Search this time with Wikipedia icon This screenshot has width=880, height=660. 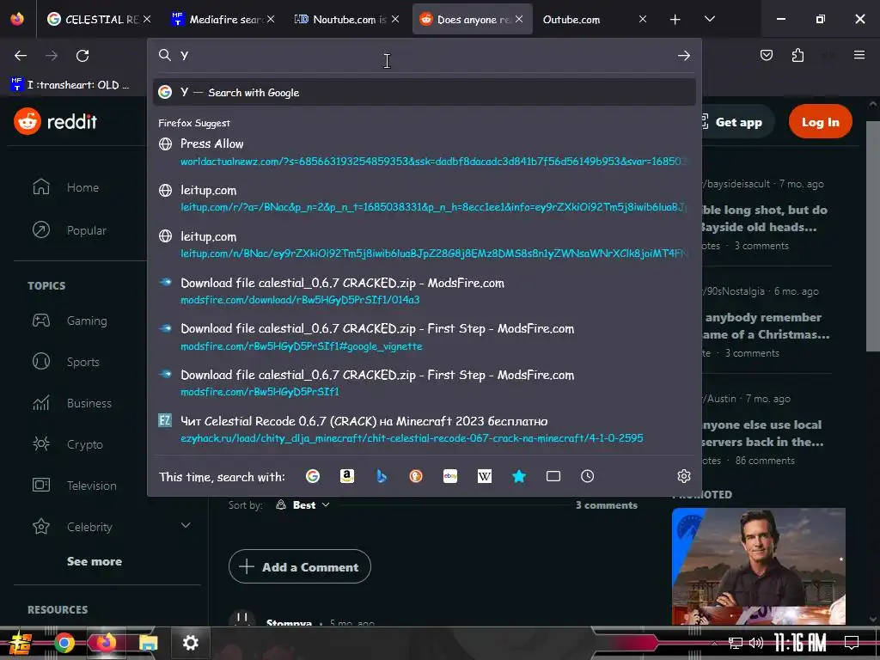[x=485, y=476]
